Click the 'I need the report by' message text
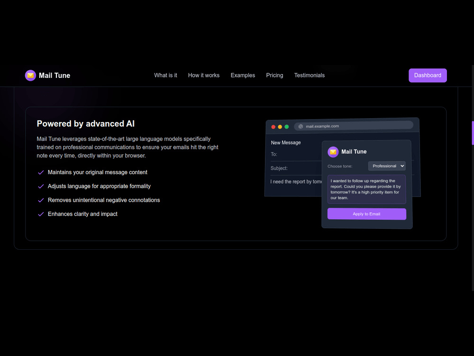The image size is (474, 356). (x=296, y=182)
